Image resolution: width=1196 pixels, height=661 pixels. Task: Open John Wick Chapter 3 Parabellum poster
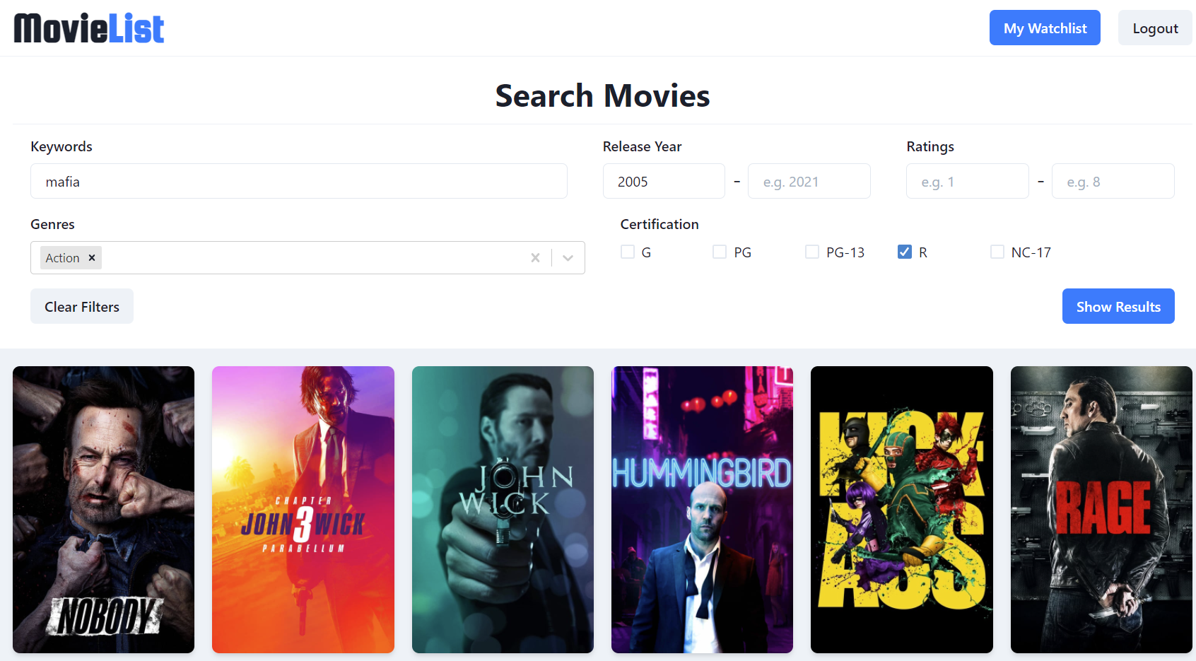(x=303, y=510)
